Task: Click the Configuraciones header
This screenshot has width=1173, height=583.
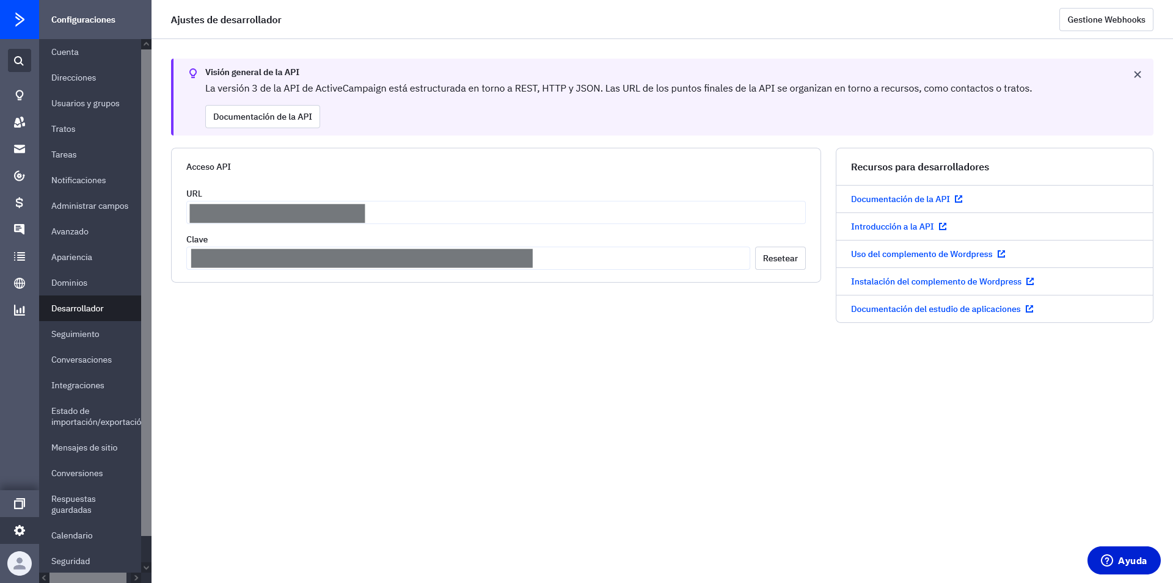Action: (x=83, y=20)
